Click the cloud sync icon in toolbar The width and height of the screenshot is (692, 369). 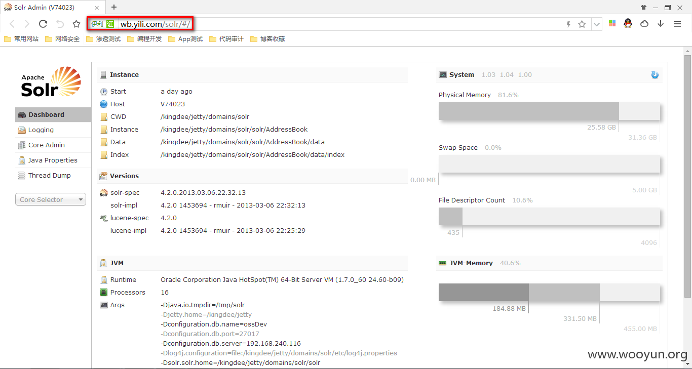coord(644,24)
